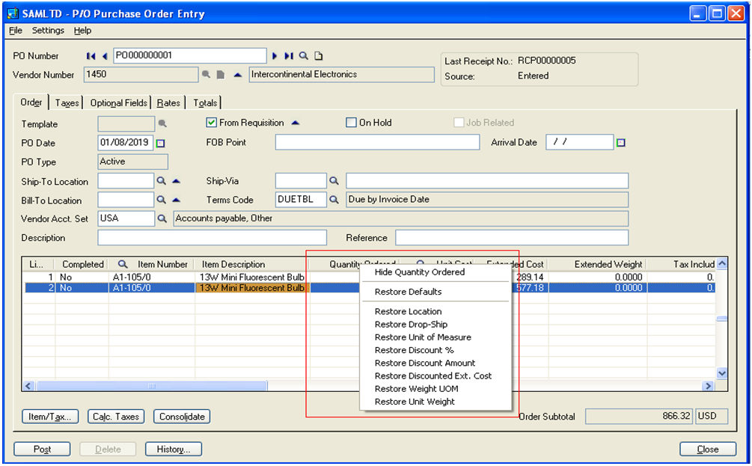
Task: Go to next PO Number record
Action: coord(275,56)
